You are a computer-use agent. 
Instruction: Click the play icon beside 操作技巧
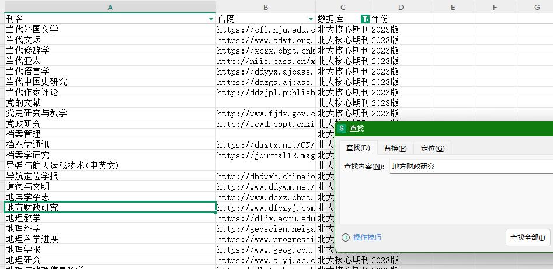coord(346,238)
